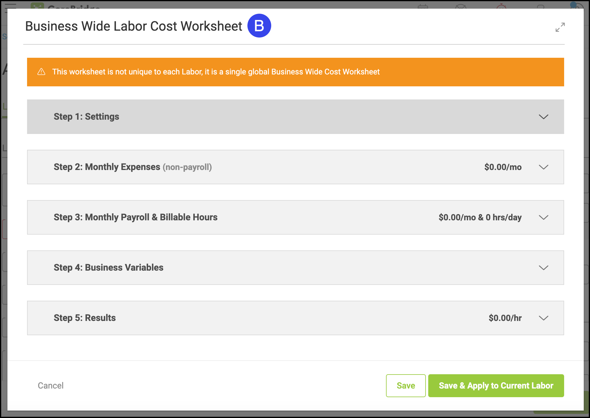Expand Step 4 Business Variables chevron

click(543, 268)
